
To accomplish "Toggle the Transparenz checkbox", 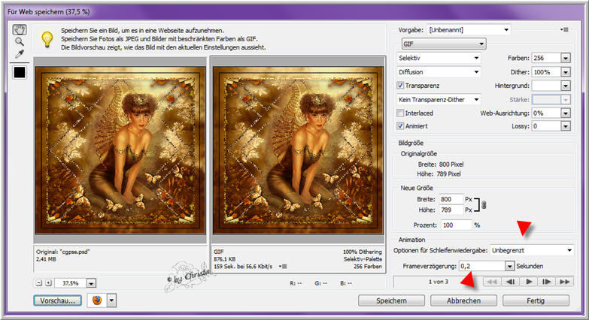I will pyautogui.click(x=400, y=86).
